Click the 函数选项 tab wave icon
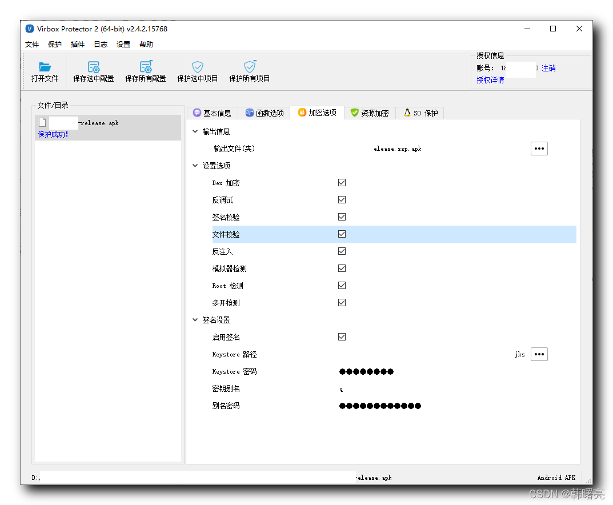Screen dimensions: 613x505 (250, 113)
